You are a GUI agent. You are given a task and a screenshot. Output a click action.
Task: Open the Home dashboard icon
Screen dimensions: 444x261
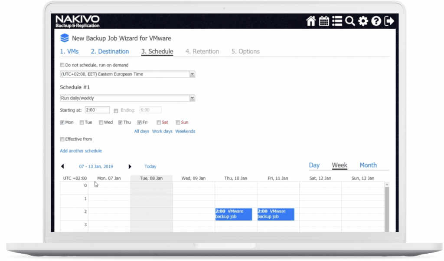pyautogui.click(x=310, y=21)
